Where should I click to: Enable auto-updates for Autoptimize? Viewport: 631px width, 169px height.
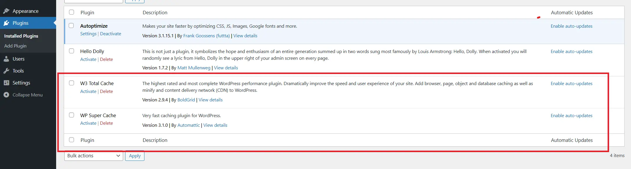572,26
